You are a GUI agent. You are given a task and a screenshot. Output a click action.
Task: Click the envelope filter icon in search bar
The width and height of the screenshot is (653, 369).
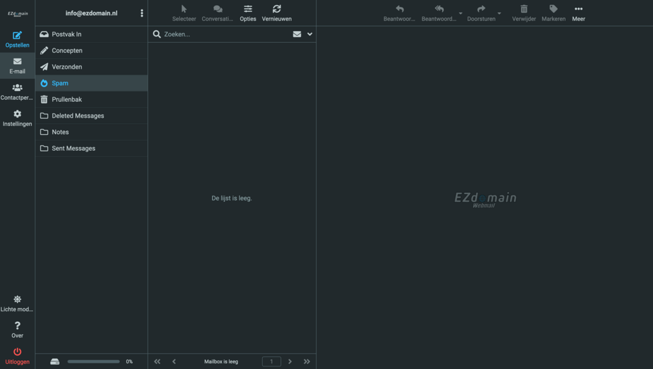(x=297, y=34)
